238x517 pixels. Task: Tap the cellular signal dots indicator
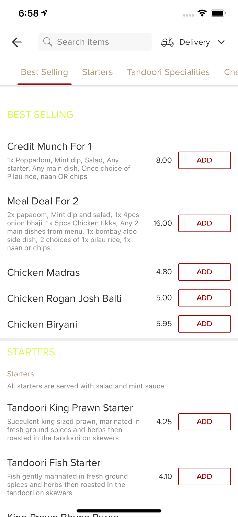[x=189, y=15]
